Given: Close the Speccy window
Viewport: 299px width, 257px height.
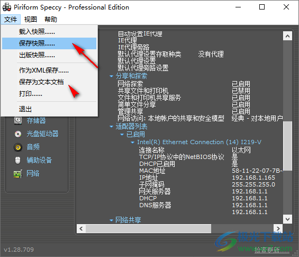Looking at the screenshot, I should click(x=286, y=7).
